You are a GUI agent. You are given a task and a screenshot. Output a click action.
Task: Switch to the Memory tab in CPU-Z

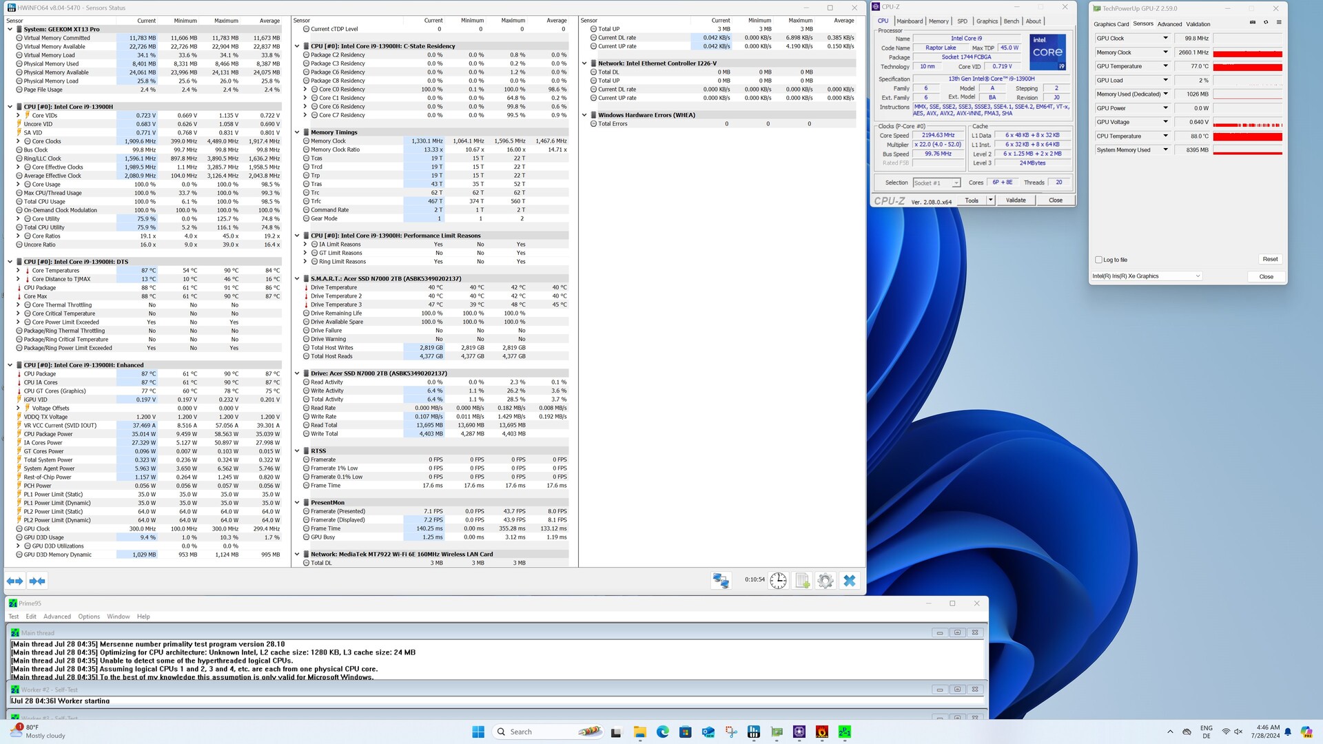point(938,21)
